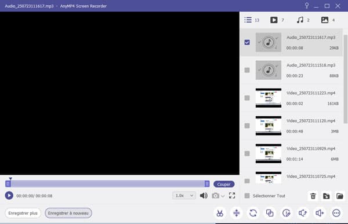Open the metadata editor tool
Image resolution: width=348 pixels, height=224 pixels.
pos(287,213)
